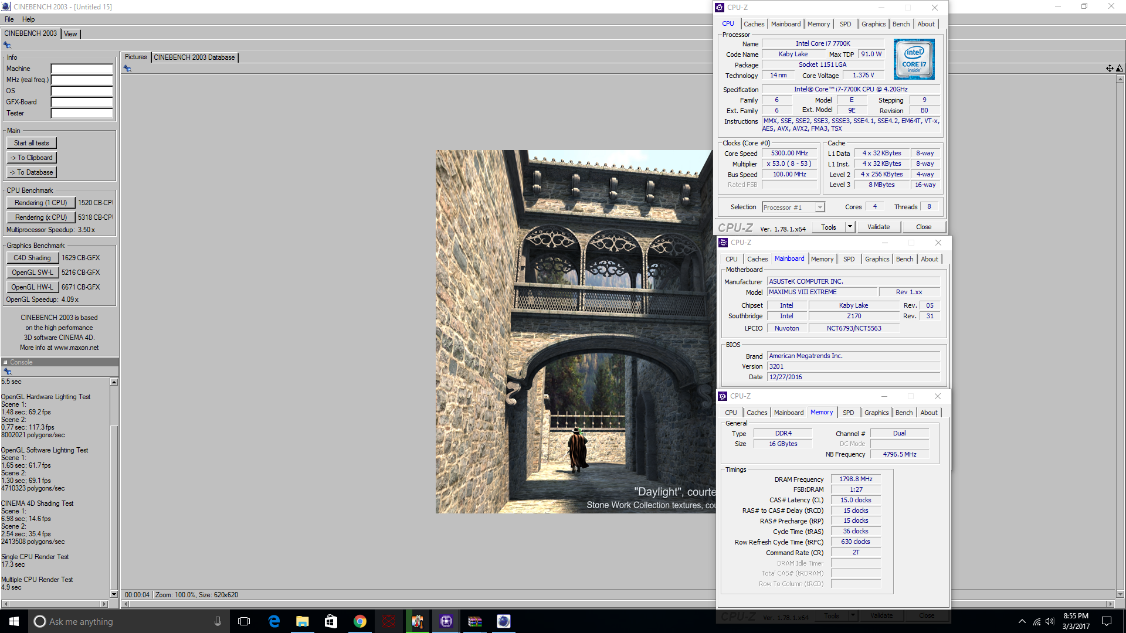1126x633 pixels.
Task: Click the Tools button in the top CPU-Z window
Action: pos(829,227)
